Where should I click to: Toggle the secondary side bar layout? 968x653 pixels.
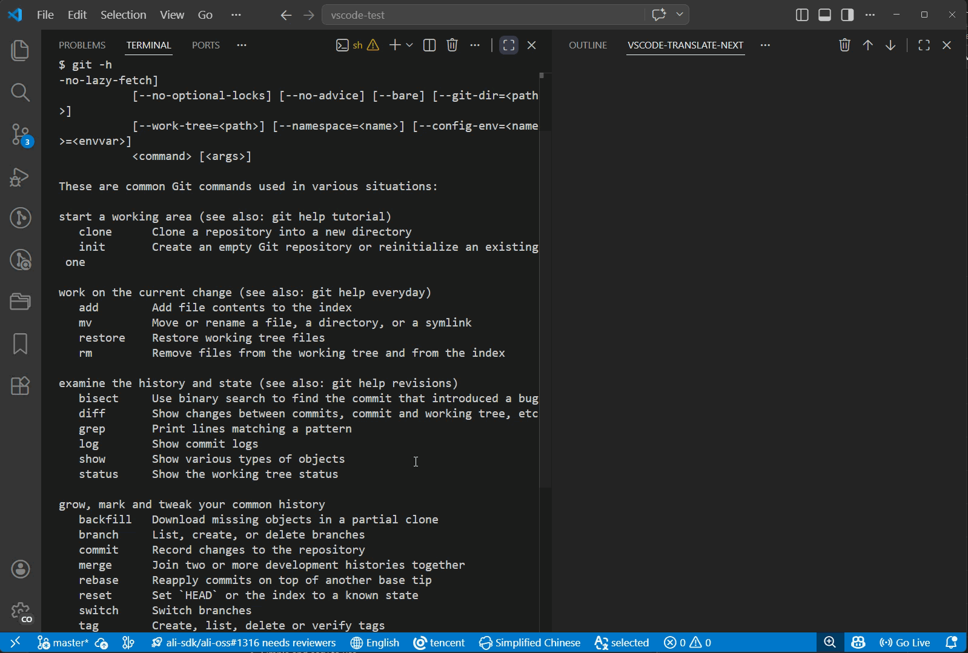coord(847,15)
